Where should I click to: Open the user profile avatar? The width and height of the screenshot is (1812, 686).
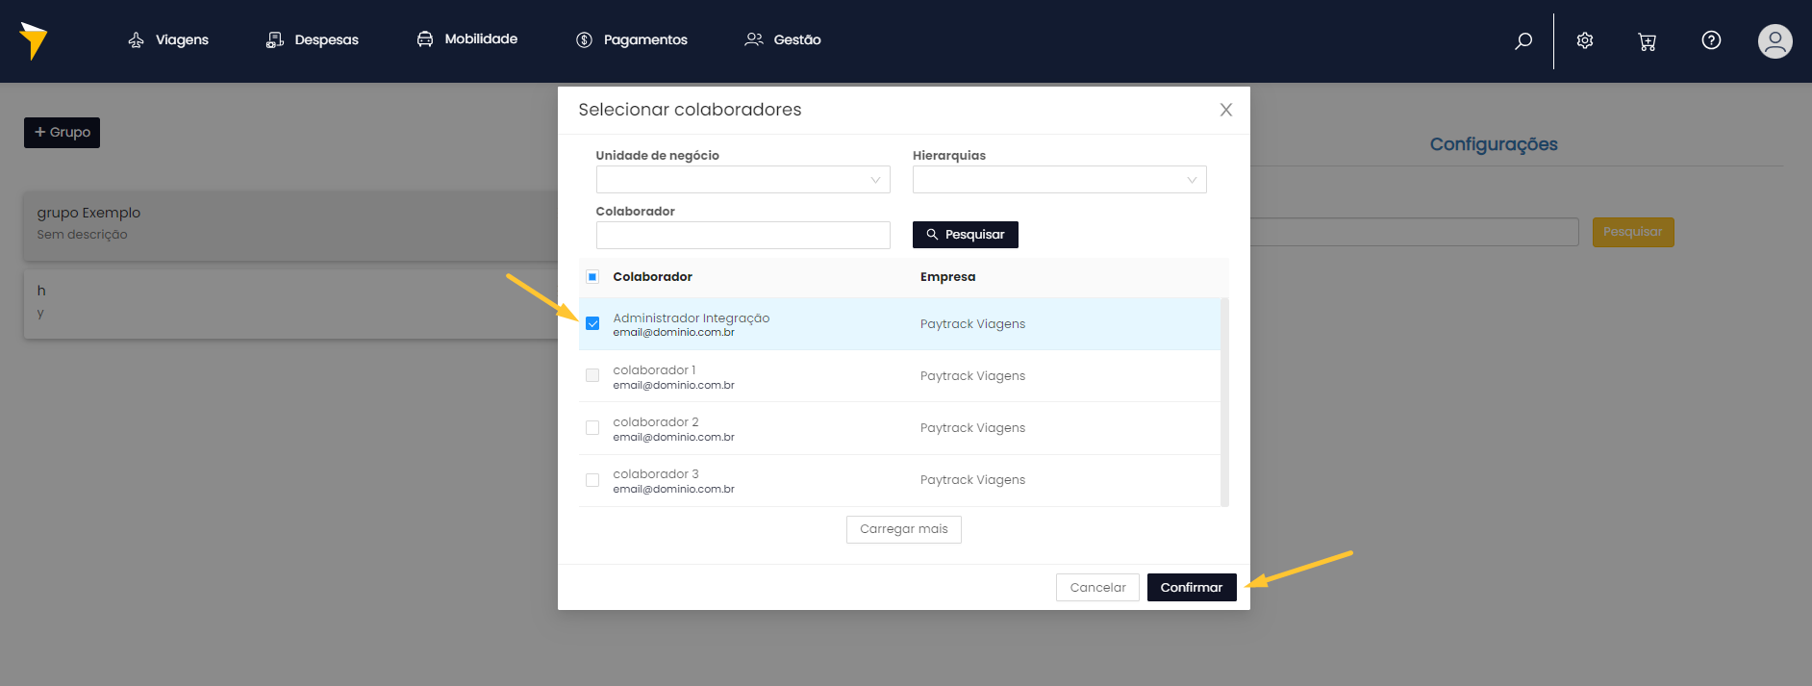(x=1775, y=41)
